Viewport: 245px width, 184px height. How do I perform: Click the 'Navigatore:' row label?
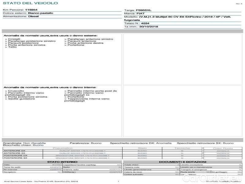coord(10,172)
